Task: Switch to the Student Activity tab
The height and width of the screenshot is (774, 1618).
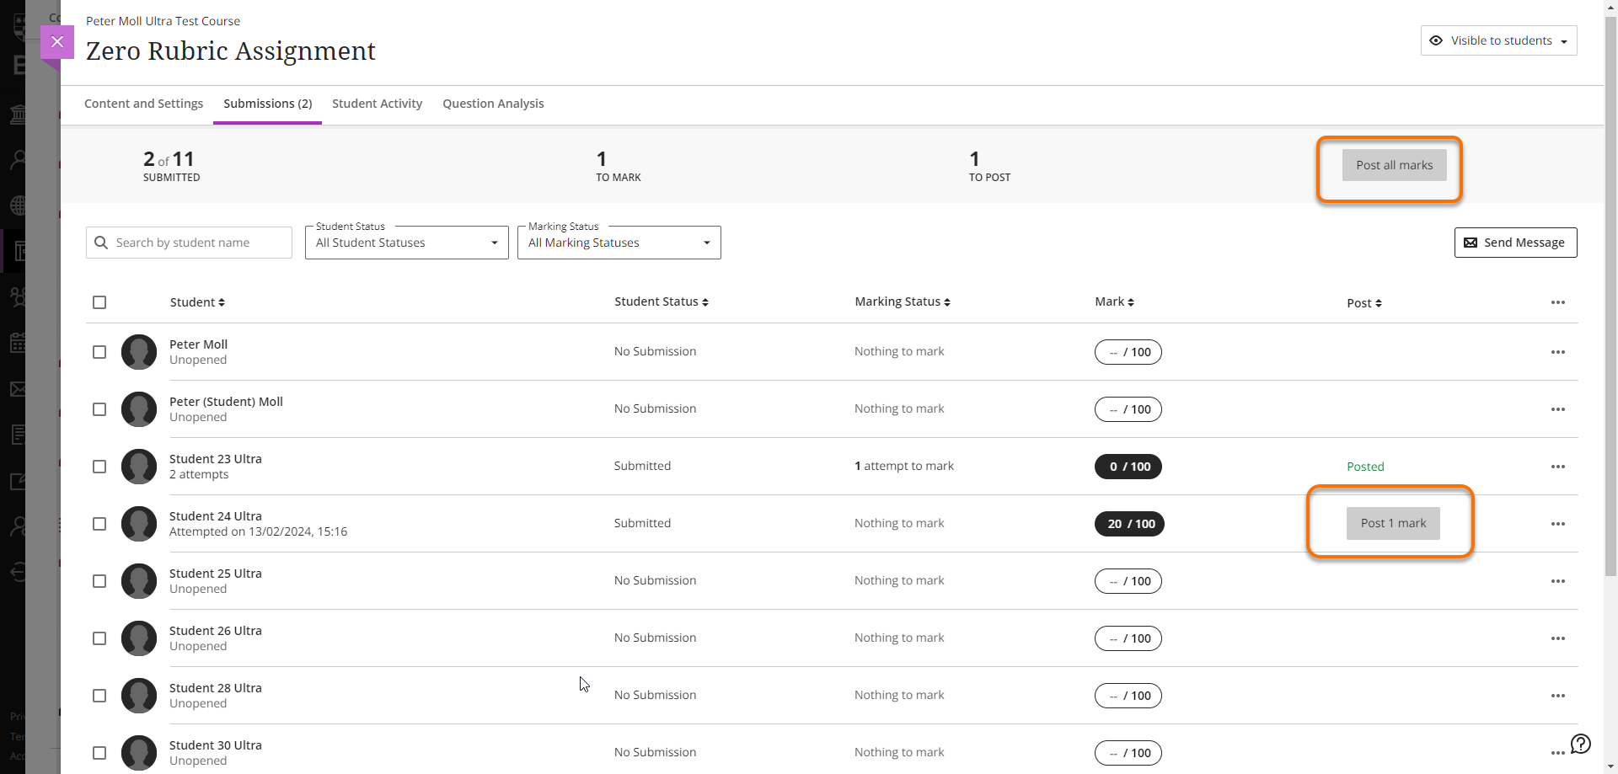Action: 377,104
